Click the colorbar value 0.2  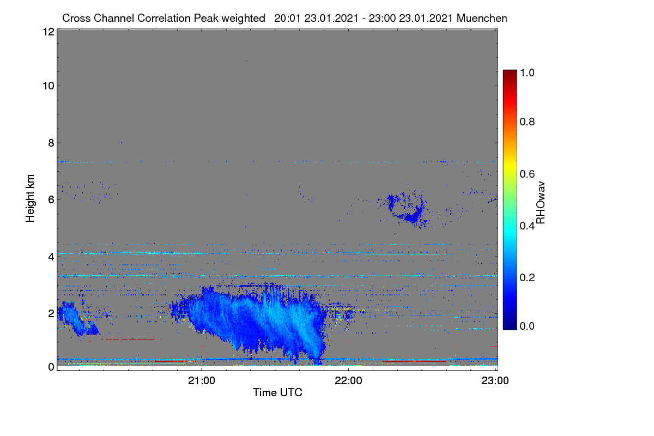click(x=528, y=277)
